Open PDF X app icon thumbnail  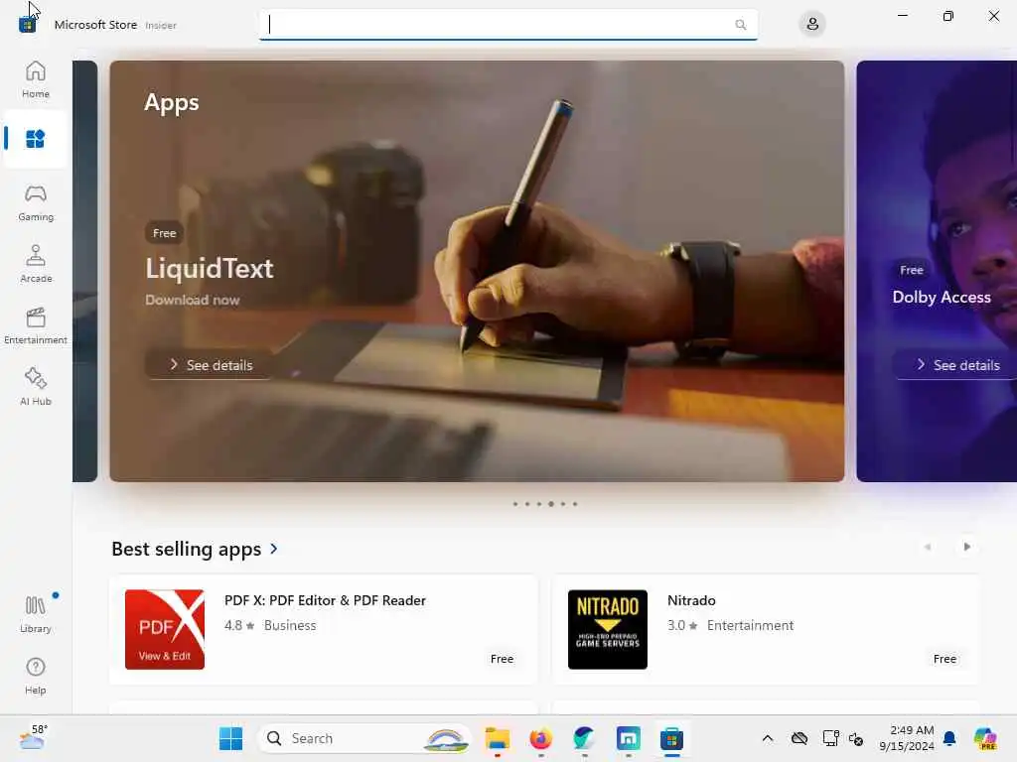click(x=165, y=629)
